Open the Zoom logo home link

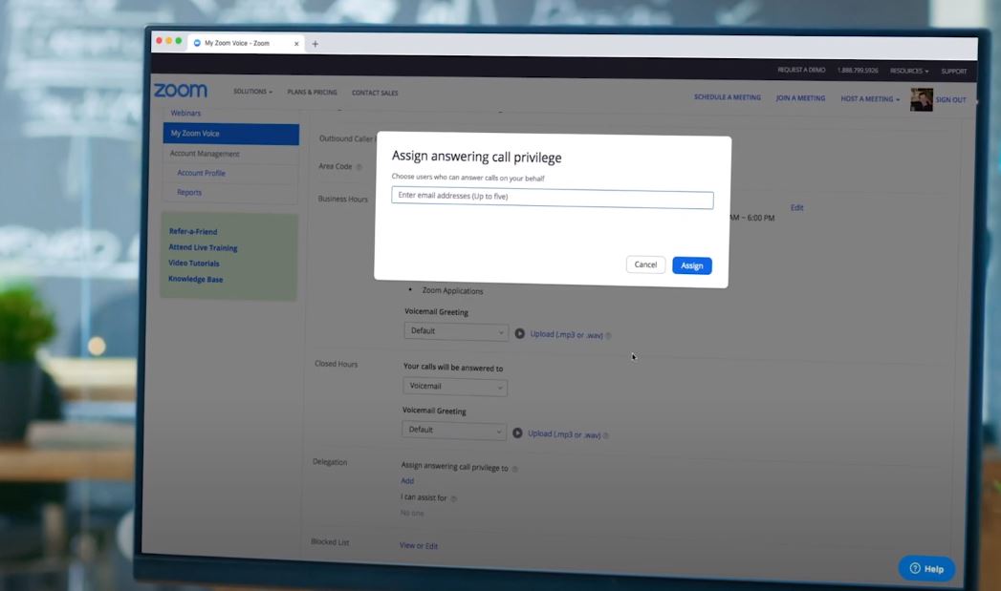pos(181,91)
